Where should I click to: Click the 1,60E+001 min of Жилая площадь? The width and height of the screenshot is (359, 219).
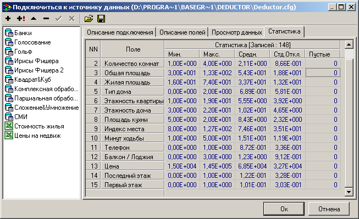(x=182, y=82)
